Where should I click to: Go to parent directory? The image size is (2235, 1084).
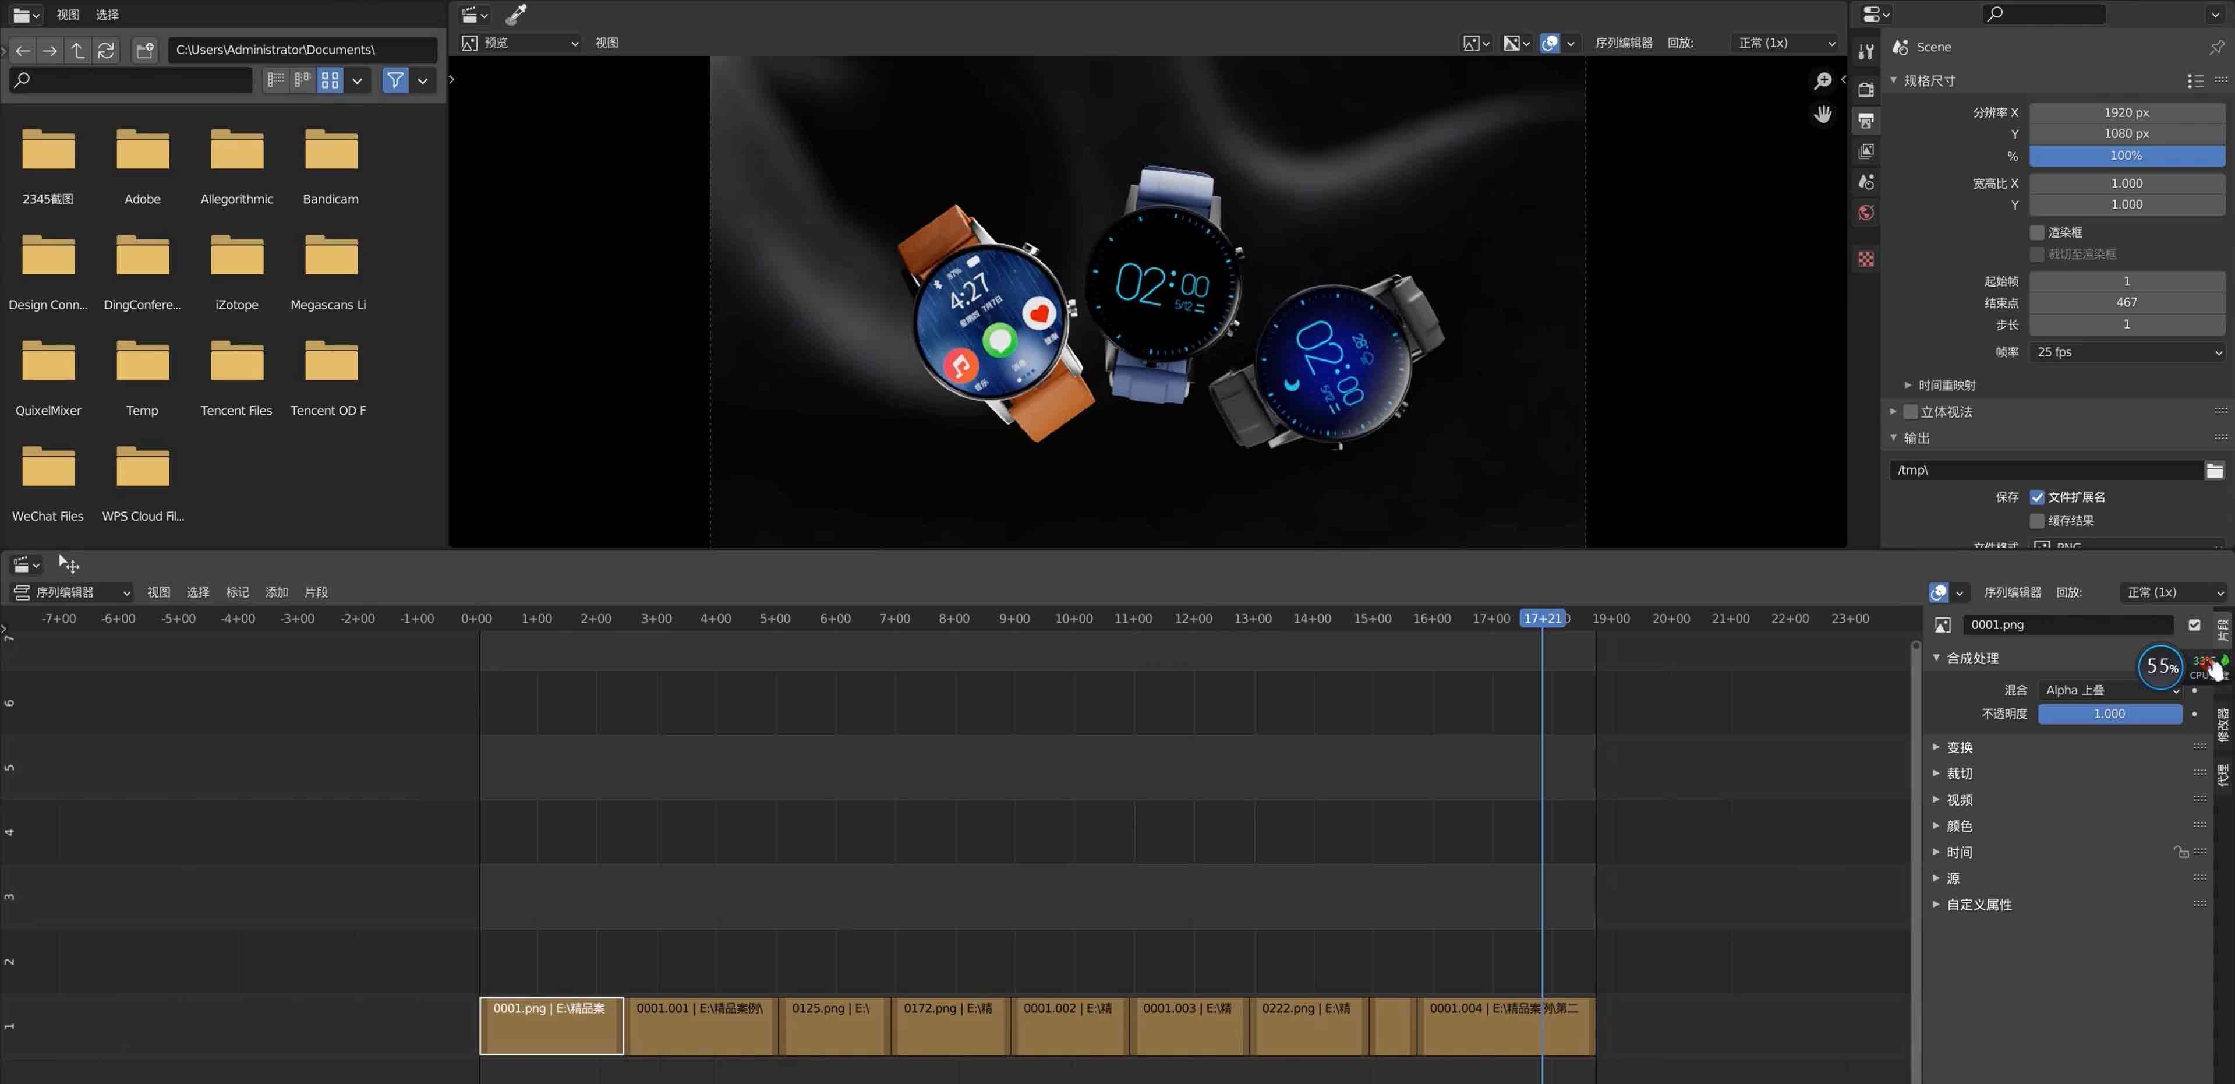tap(78, 50)
